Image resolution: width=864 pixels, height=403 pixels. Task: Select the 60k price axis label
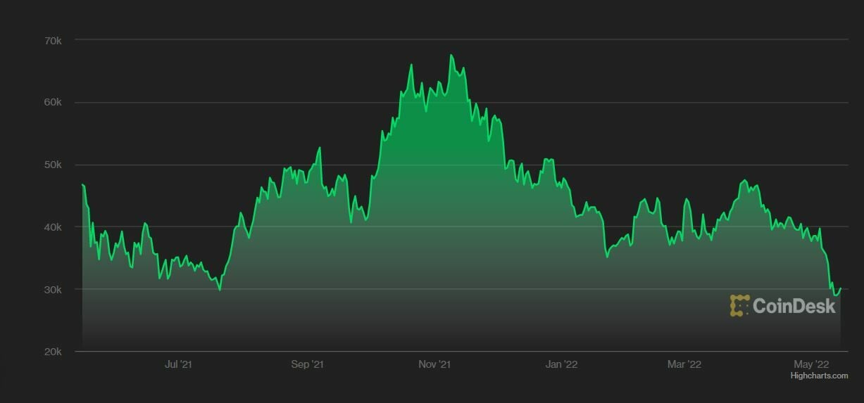(53, 103)
